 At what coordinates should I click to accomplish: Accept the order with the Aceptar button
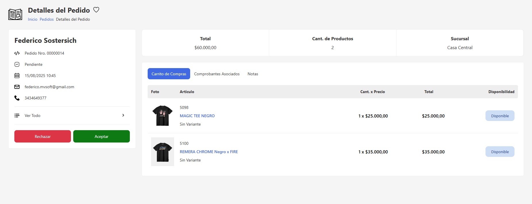click(x=101, y=136)
